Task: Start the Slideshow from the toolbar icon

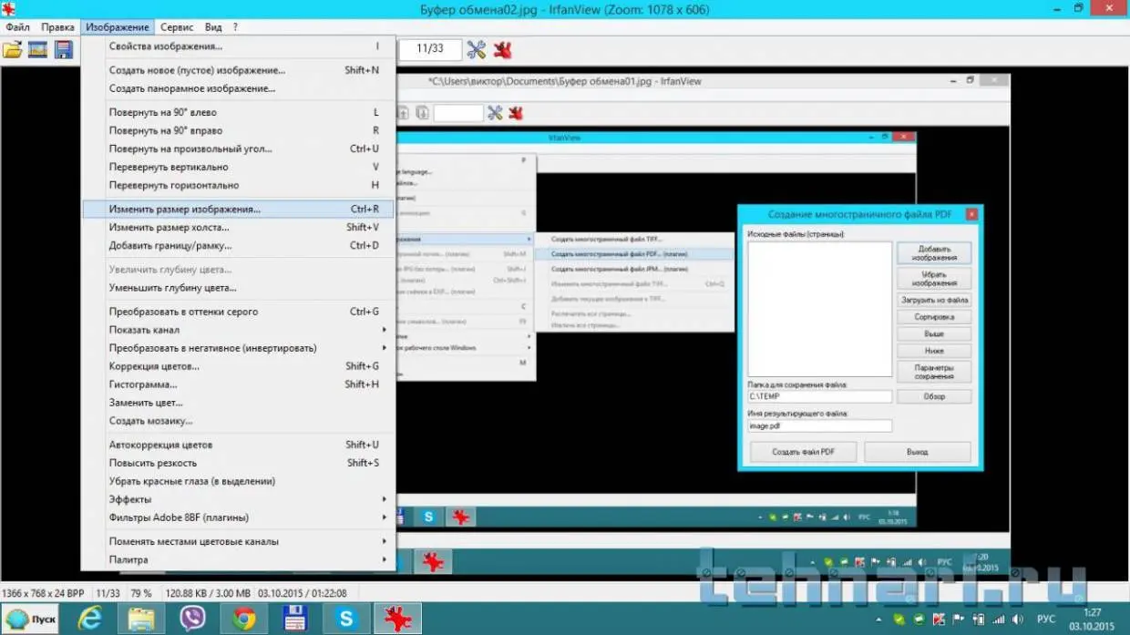Action: pyautogui.click(x=37, y=49)
